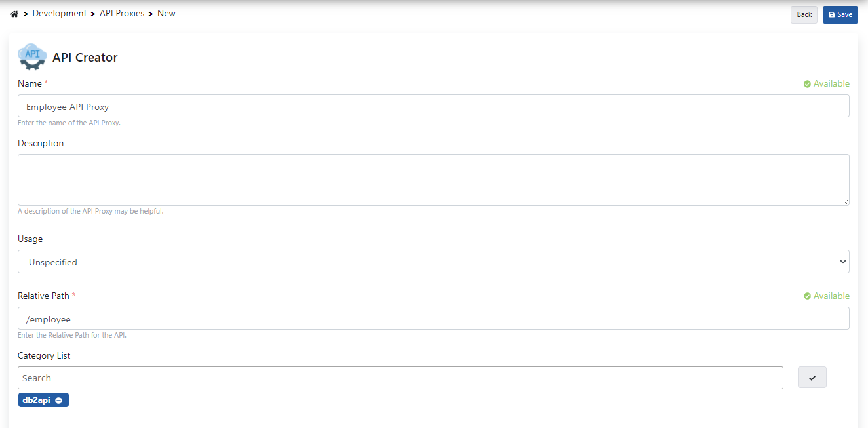Select the db2api category tag
The height and width of the screenshot is (428, 868).
(x=37, y=399)
